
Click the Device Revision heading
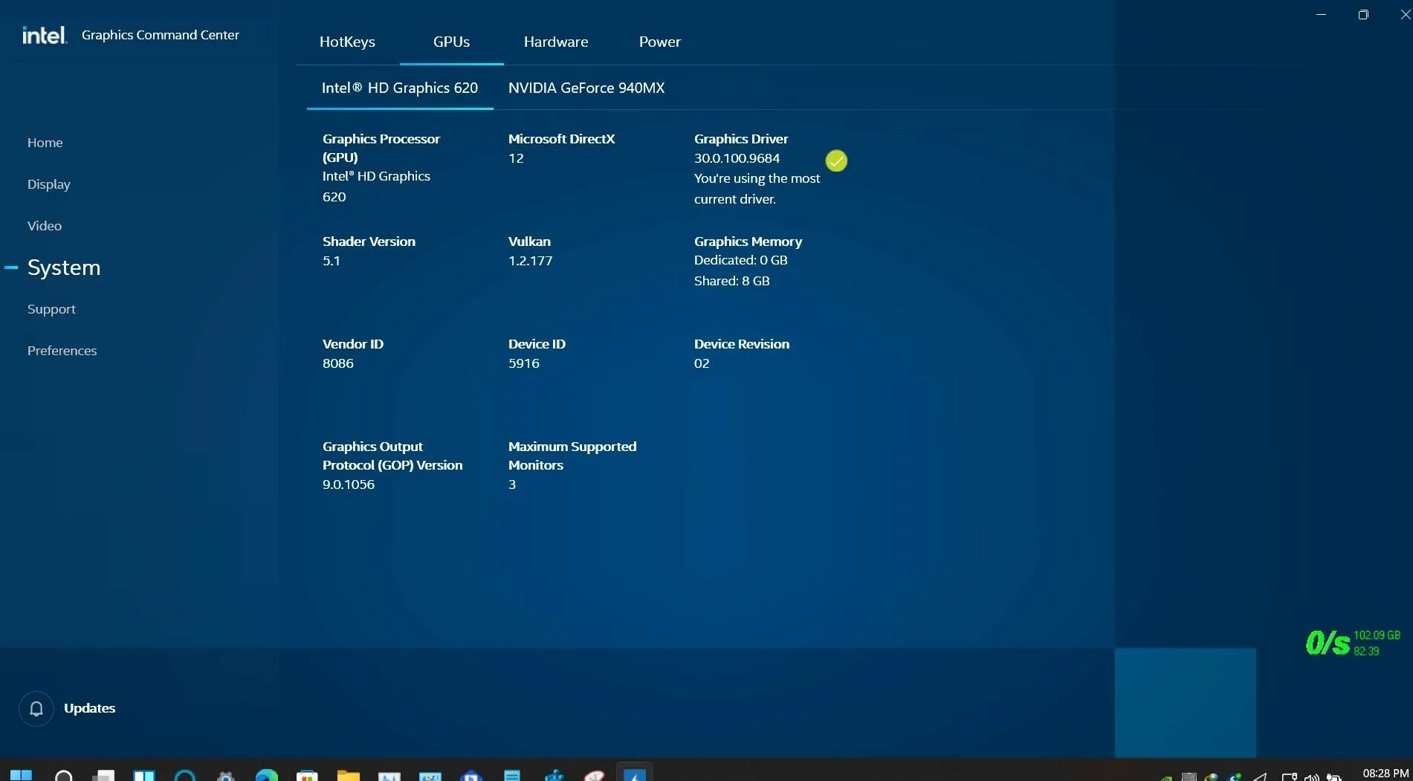pos(742,344)
